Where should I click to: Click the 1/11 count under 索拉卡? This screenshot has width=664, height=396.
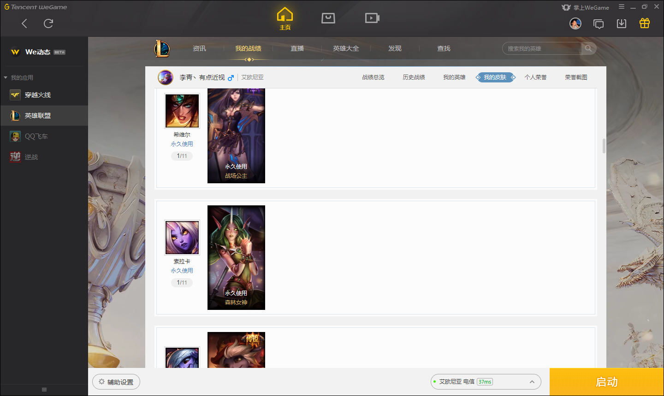point(182,283)
